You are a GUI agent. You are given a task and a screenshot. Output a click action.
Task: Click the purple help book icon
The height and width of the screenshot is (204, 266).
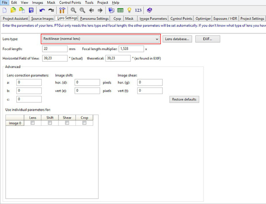tap(149, 10)
